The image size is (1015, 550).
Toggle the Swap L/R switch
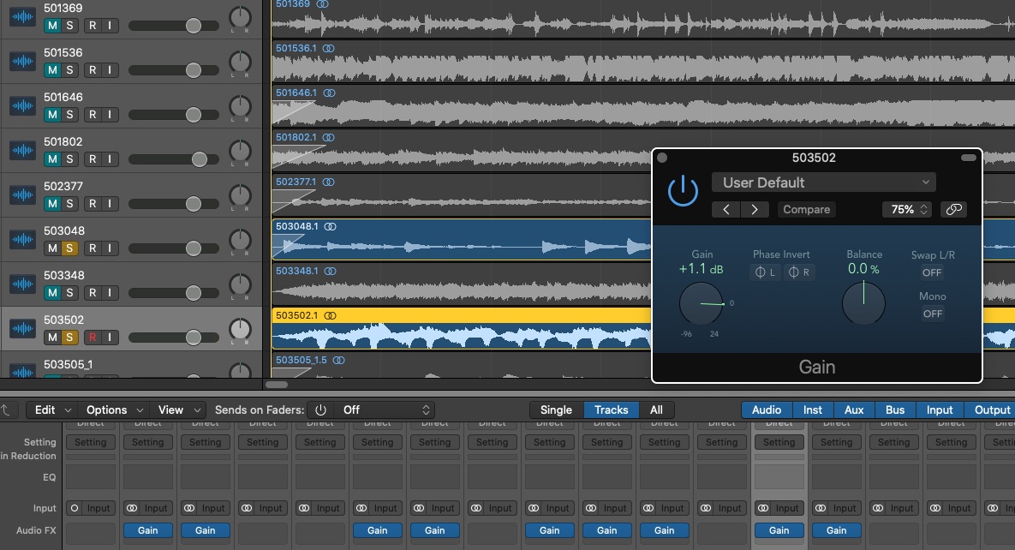pos(932,272)
